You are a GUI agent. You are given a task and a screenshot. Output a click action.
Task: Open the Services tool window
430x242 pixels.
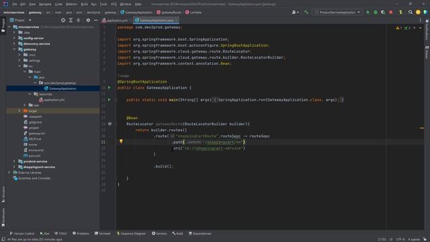159,233
